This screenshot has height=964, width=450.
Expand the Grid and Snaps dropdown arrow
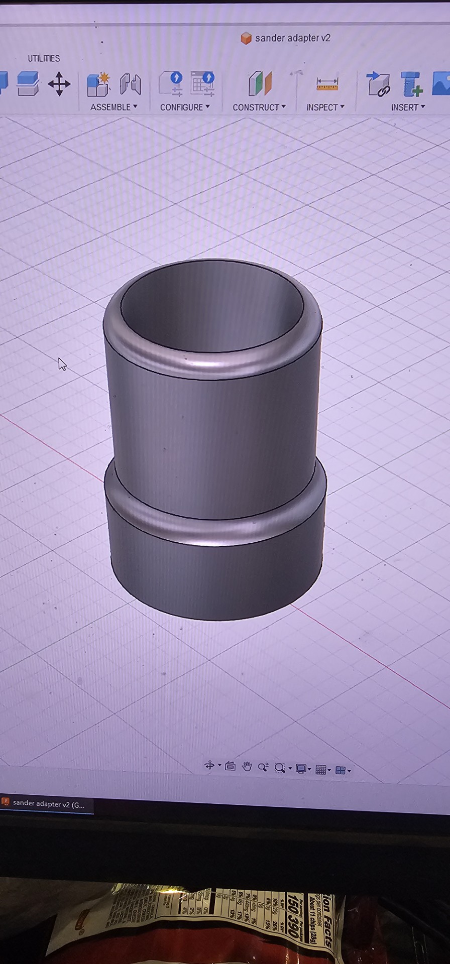pyautogui.click(x=329, y=770)
